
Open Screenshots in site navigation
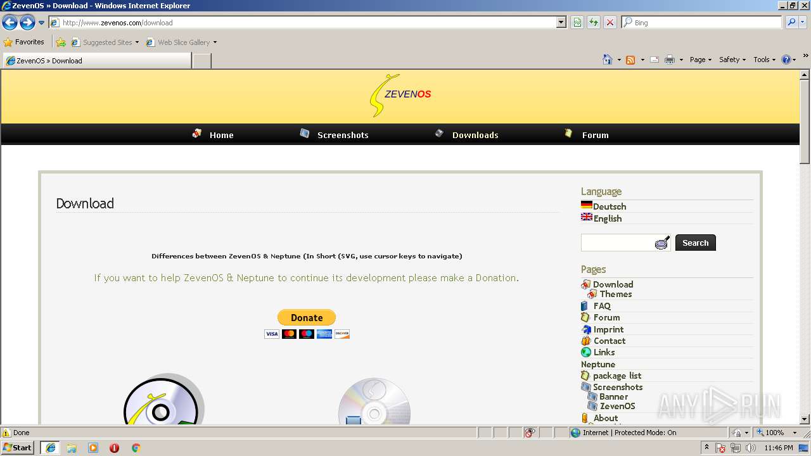(x=343, y=135)
